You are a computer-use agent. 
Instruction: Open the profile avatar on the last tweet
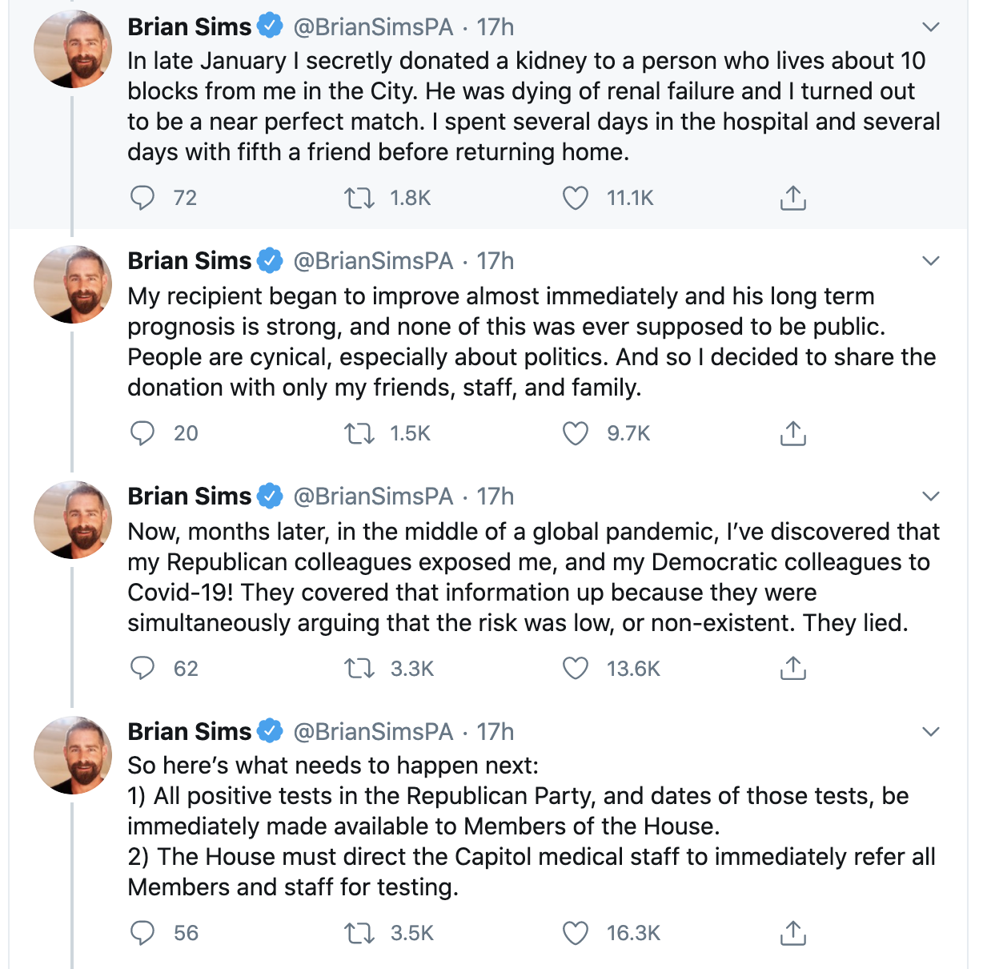pos(73,755)
